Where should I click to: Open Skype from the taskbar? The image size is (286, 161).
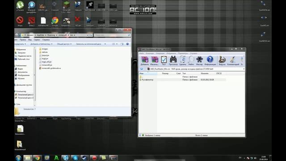[x=75, y=158]
